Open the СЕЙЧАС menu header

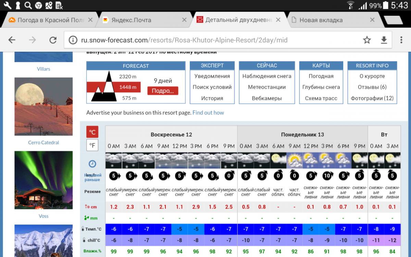(x=267, y=65)
